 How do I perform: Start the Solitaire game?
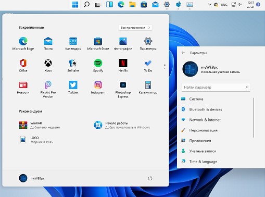click(73, 65)
